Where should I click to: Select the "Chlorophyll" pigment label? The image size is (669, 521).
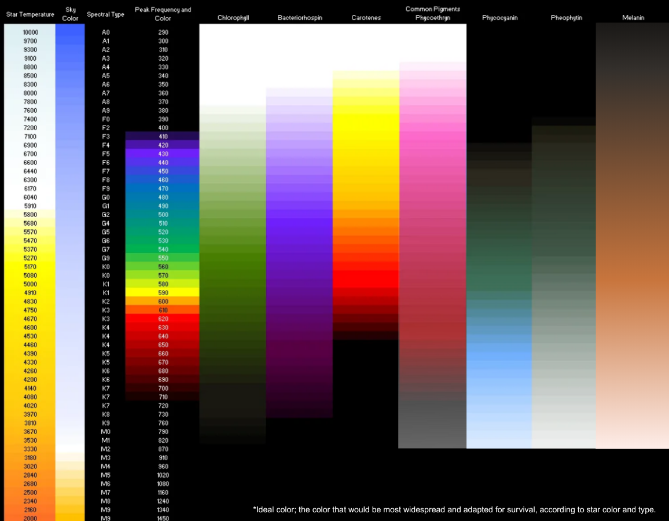point(233,18)
